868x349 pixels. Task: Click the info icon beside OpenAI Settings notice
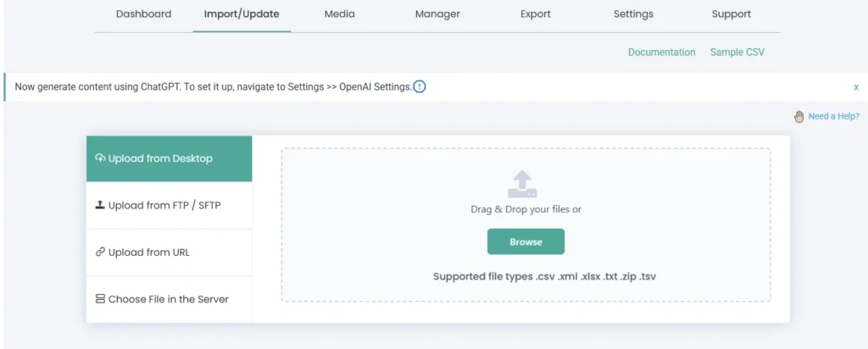420,86
